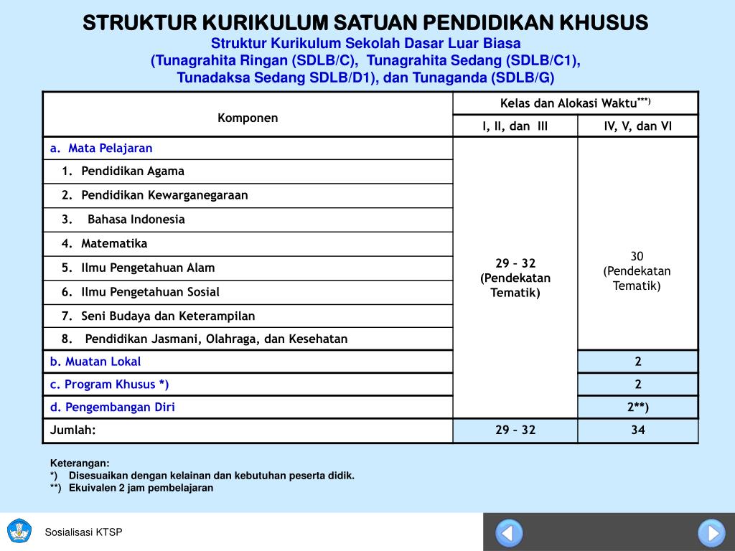Click '8. Pendidikan Jasmani, Olahraga, dan Kesehatan'
735x551 pixels.
coord(248,339)
